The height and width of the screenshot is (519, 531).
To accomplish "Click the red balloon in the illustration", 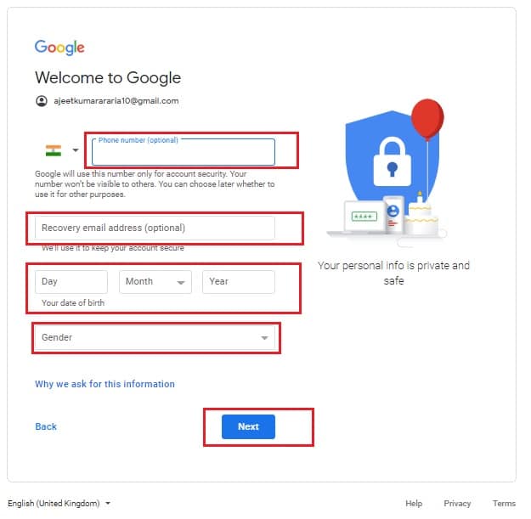I will pyautogui.click(x=427, y=119).
